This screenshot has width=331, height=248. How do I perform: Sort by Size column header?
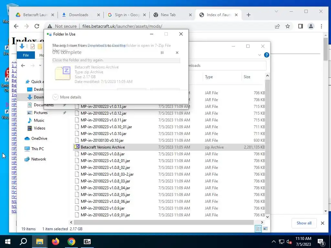point(253,77)
